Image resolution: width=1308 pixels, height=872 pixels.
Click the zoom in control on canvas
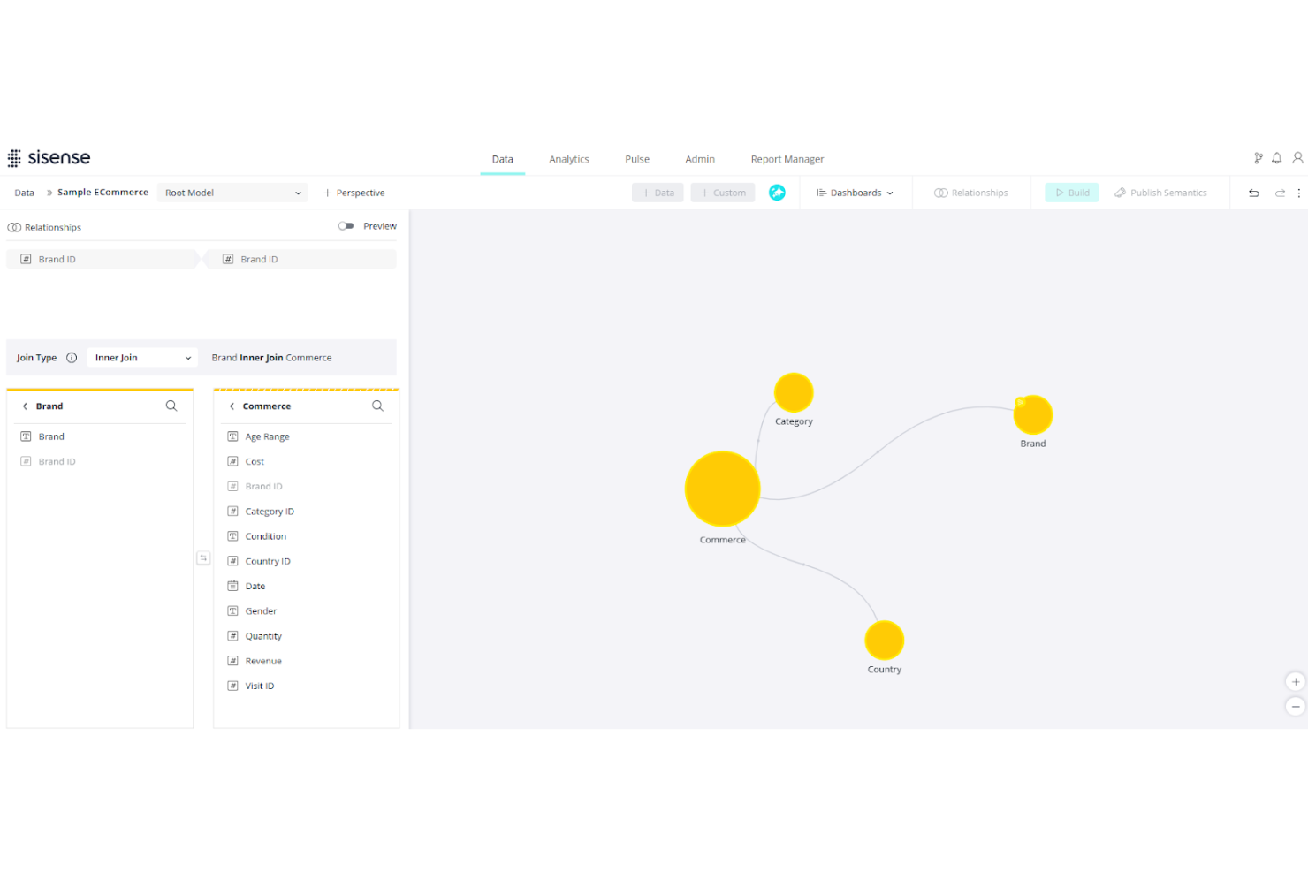[x=1295, y=681]
